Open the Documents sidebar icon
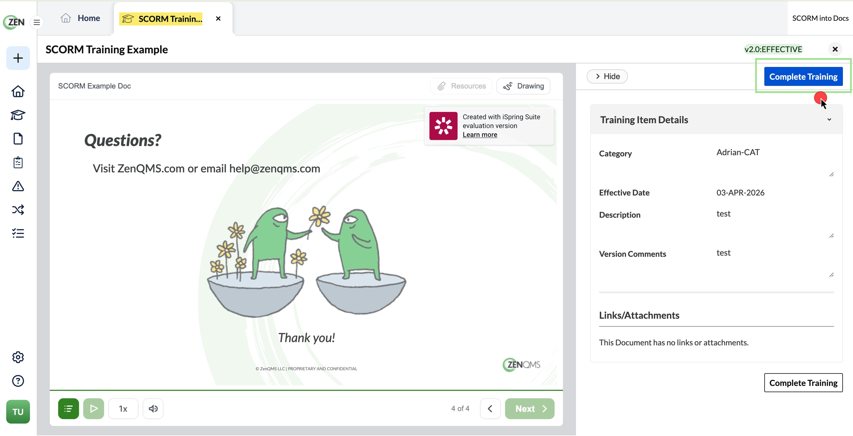The width and height of the screenshot is (853, 436). pyautogui.click(x=18, y=139)
